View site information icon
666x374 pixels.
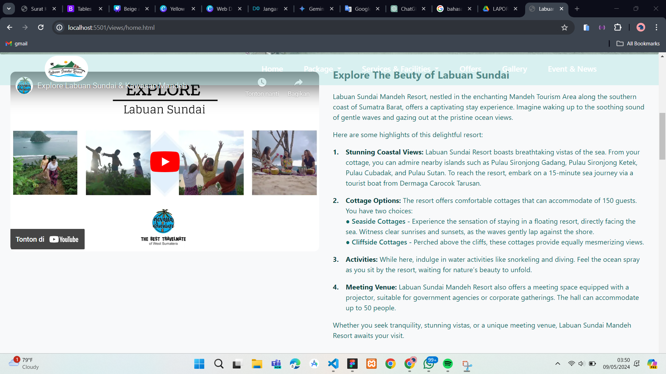click(x=60, y=27)
